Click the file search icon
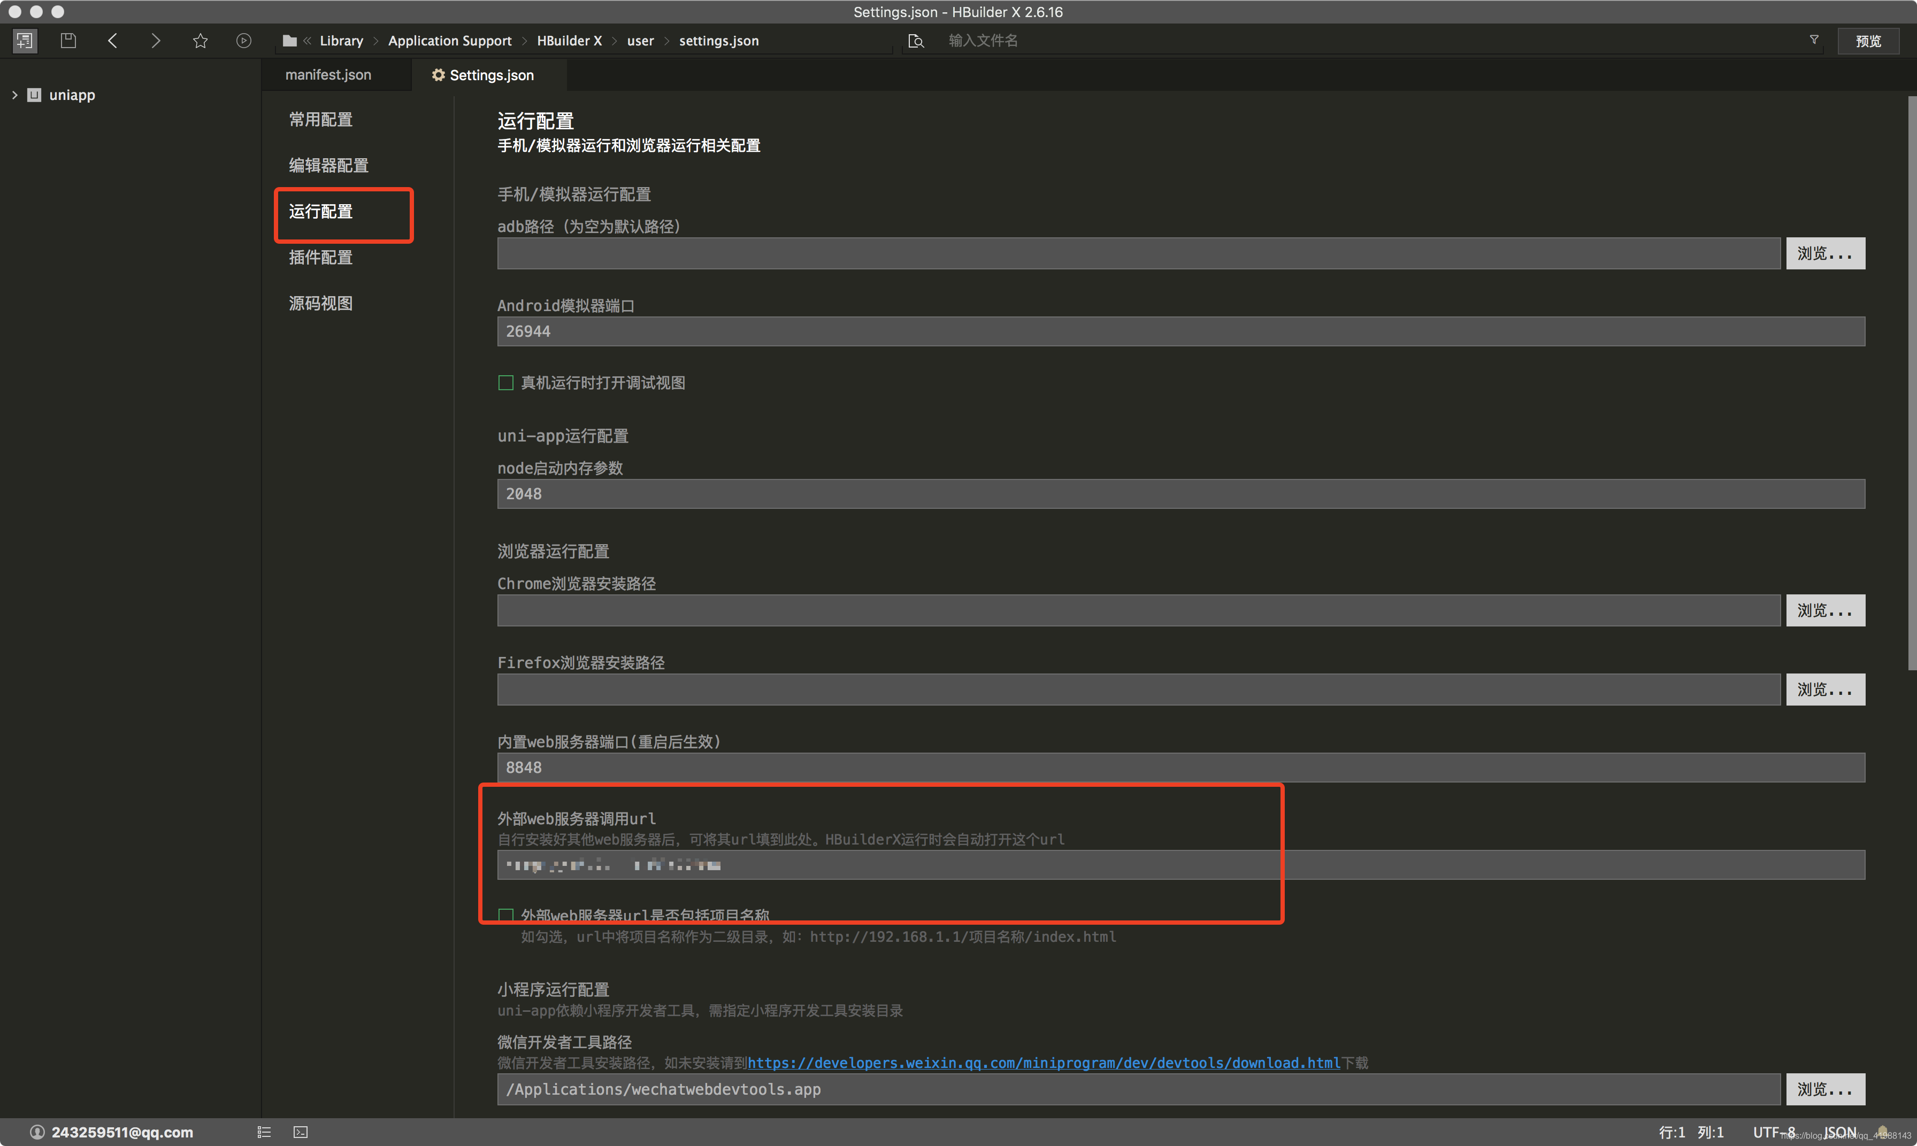This screenshot has width=1917, height=1146. coord(916,41)
